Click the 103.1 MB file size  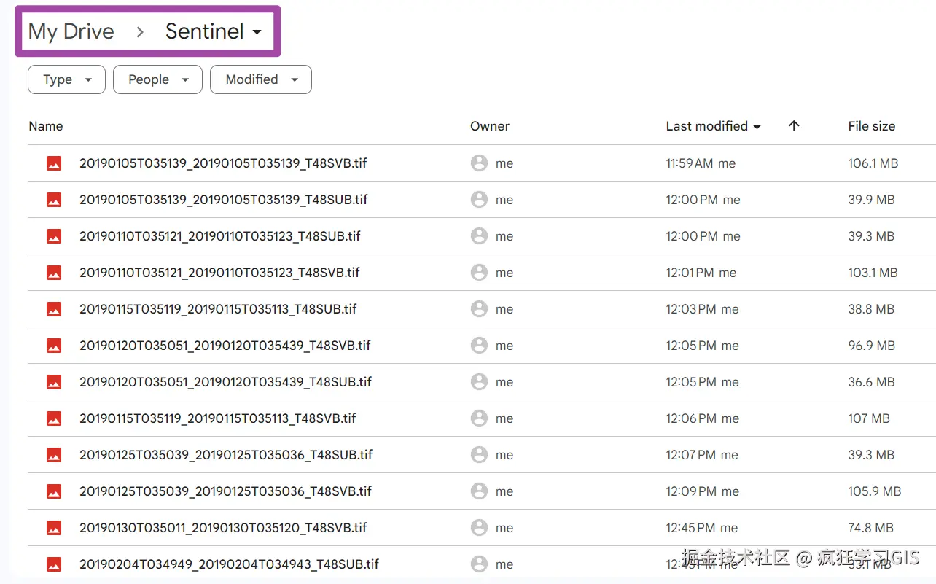click(x=873, y=273)
